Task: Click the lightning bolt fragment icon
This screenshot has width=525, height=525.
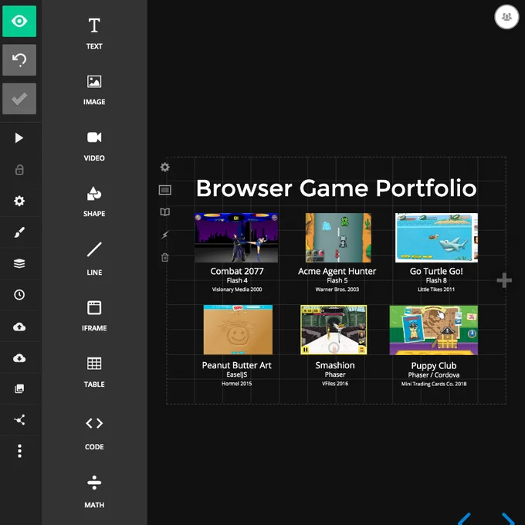Action: coord(164,235)
